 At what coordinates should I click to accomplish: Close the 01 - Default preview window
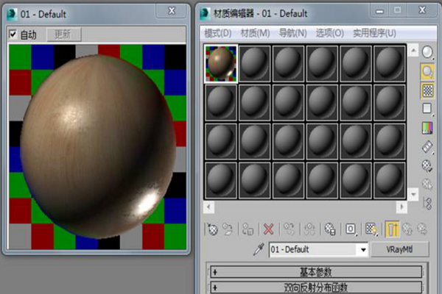pos(172,11)
